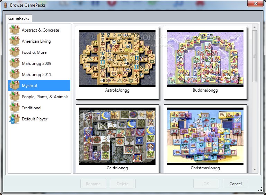Click the ChristmasJongg caption text

click(x=205, y=168)
